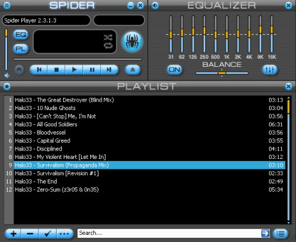
Task: Click the blue spider logo button
Action: [132, 42]
